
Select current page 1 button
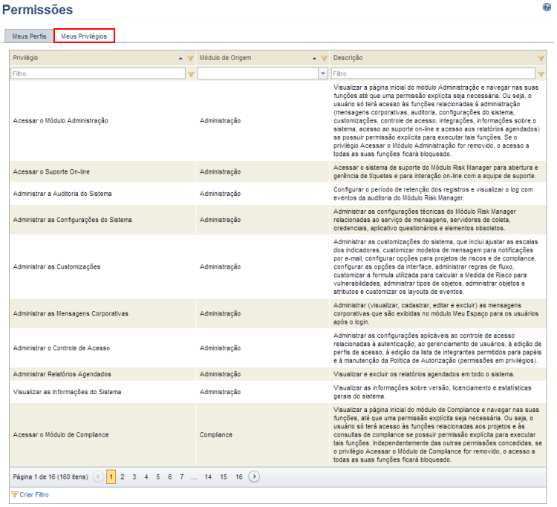[x=111, y=477]
